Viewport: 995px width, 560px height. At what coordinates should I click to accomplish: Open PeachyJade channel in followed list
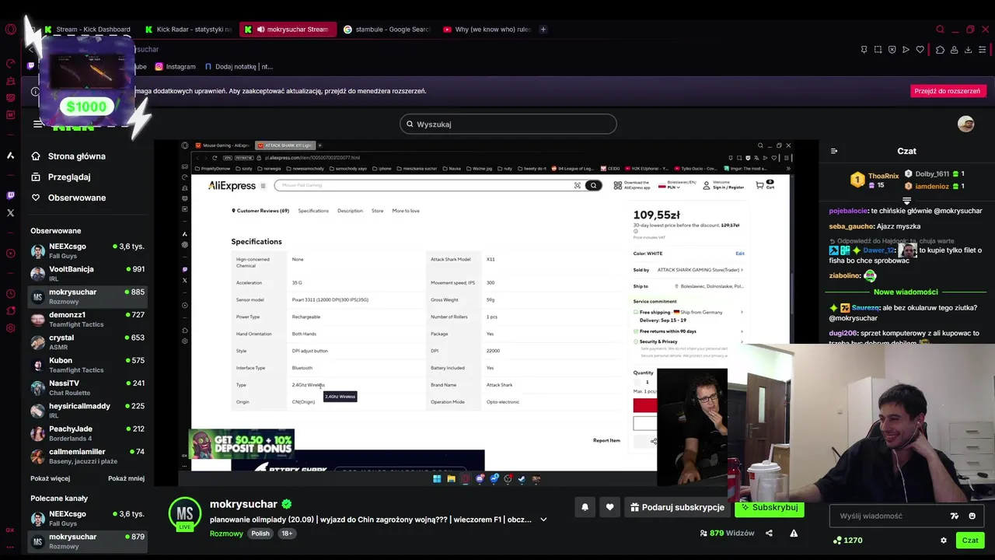87,433
